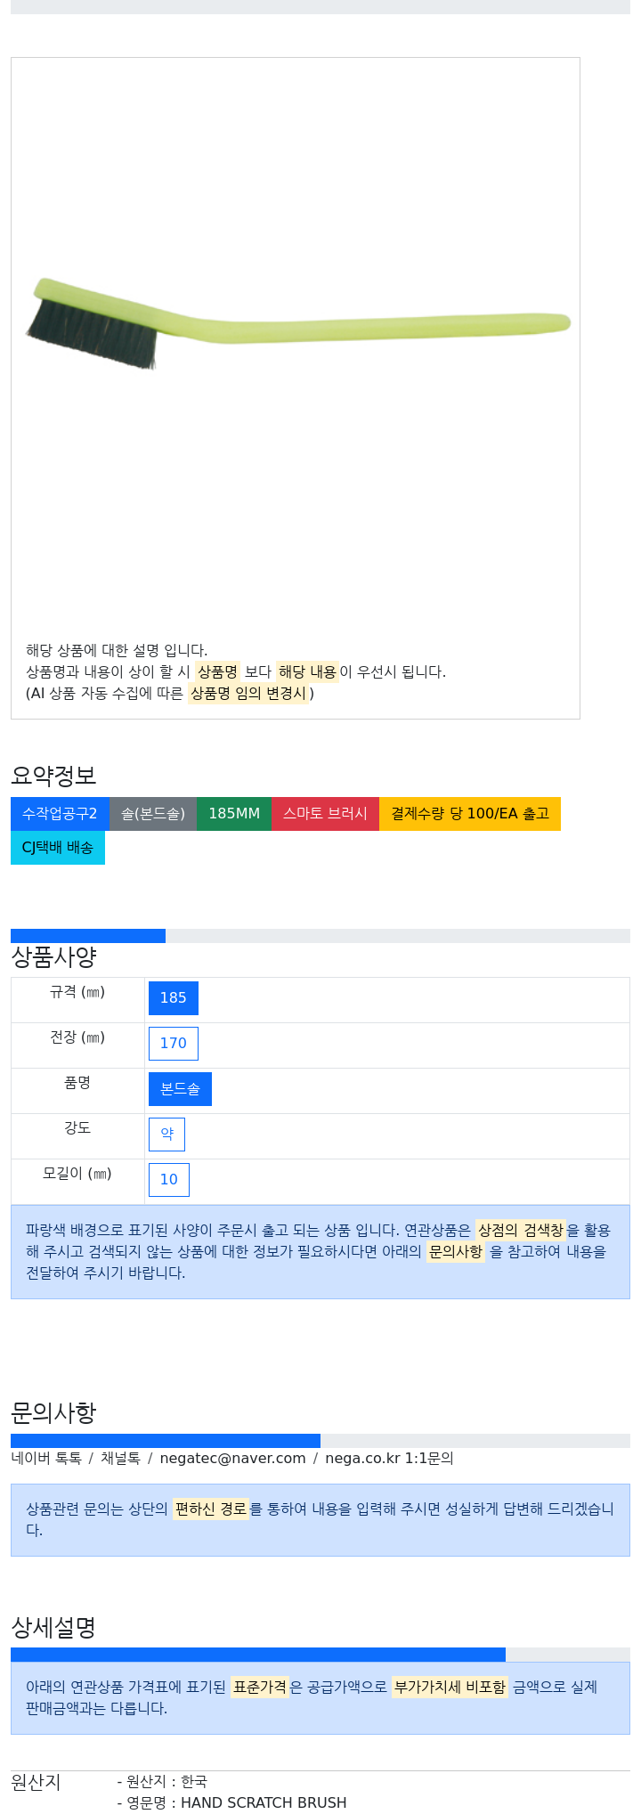
Task: Open nega.co.kr 1:1문의 link
Action: coord(389,1458)
